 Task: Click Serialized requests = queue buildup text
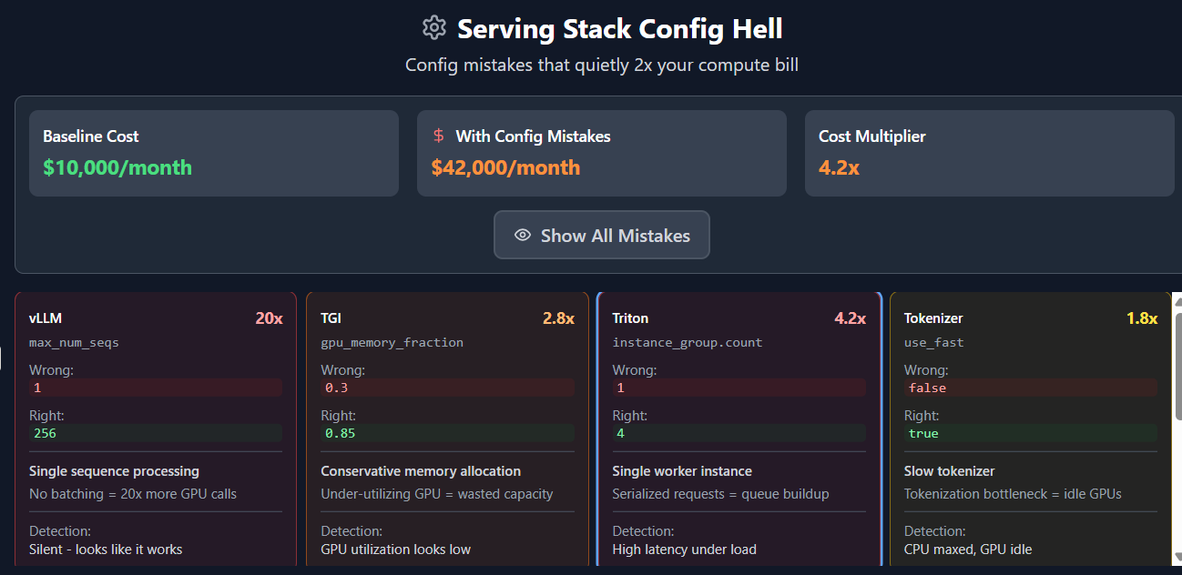[x=720, y=494]
